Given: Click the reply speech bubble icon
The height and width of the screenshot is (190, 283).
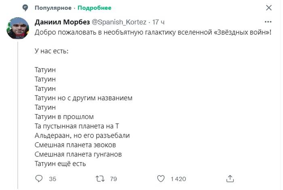Looking at the screenshot, I should click(x=39, y=179).
